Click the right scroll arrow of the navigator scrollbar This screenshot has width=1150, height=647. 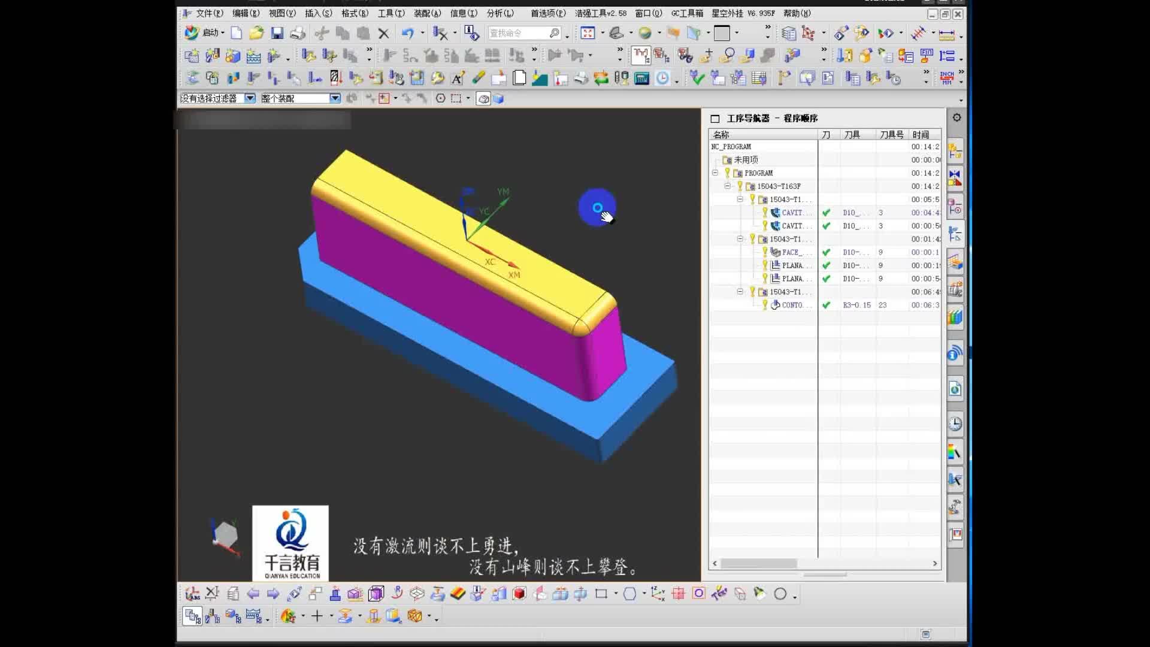(x=934, y=563)
